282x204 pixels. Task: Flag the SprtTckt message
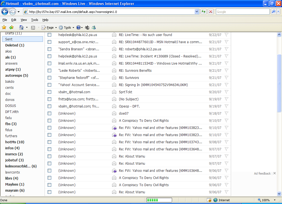(226, 92)
